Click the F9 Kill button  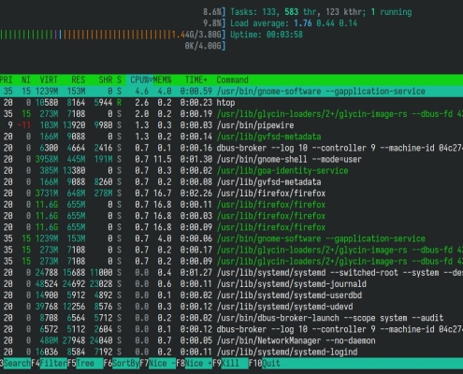(x=230, y=364)
